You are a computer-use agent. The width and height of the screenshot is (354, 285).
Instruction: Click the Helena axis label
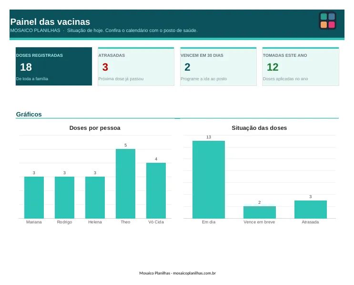(95, 222)
